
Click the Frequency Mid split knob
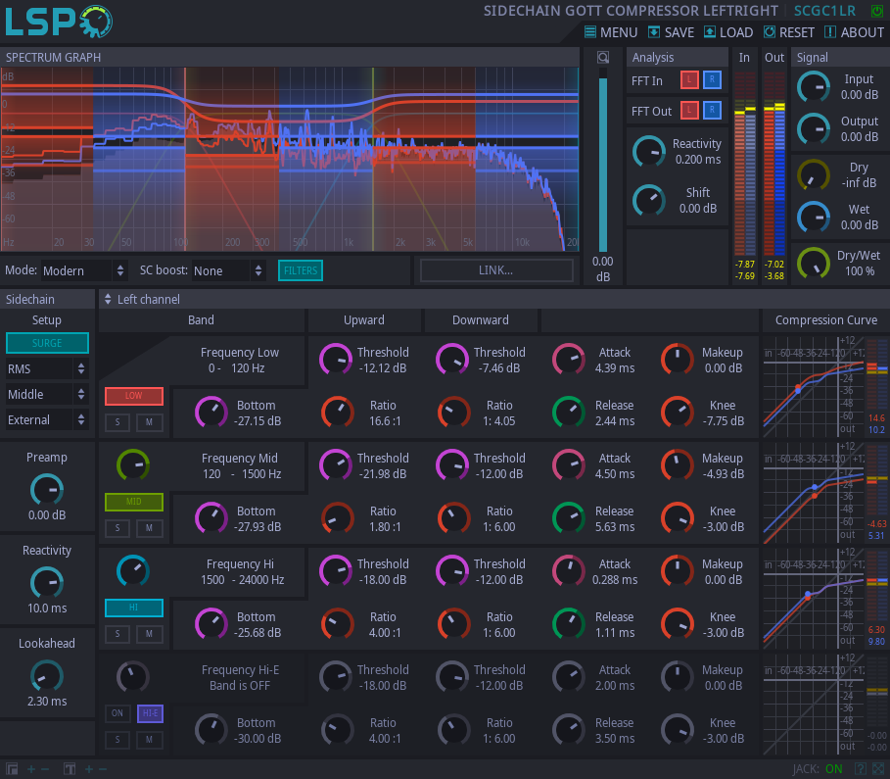[133, 465]
